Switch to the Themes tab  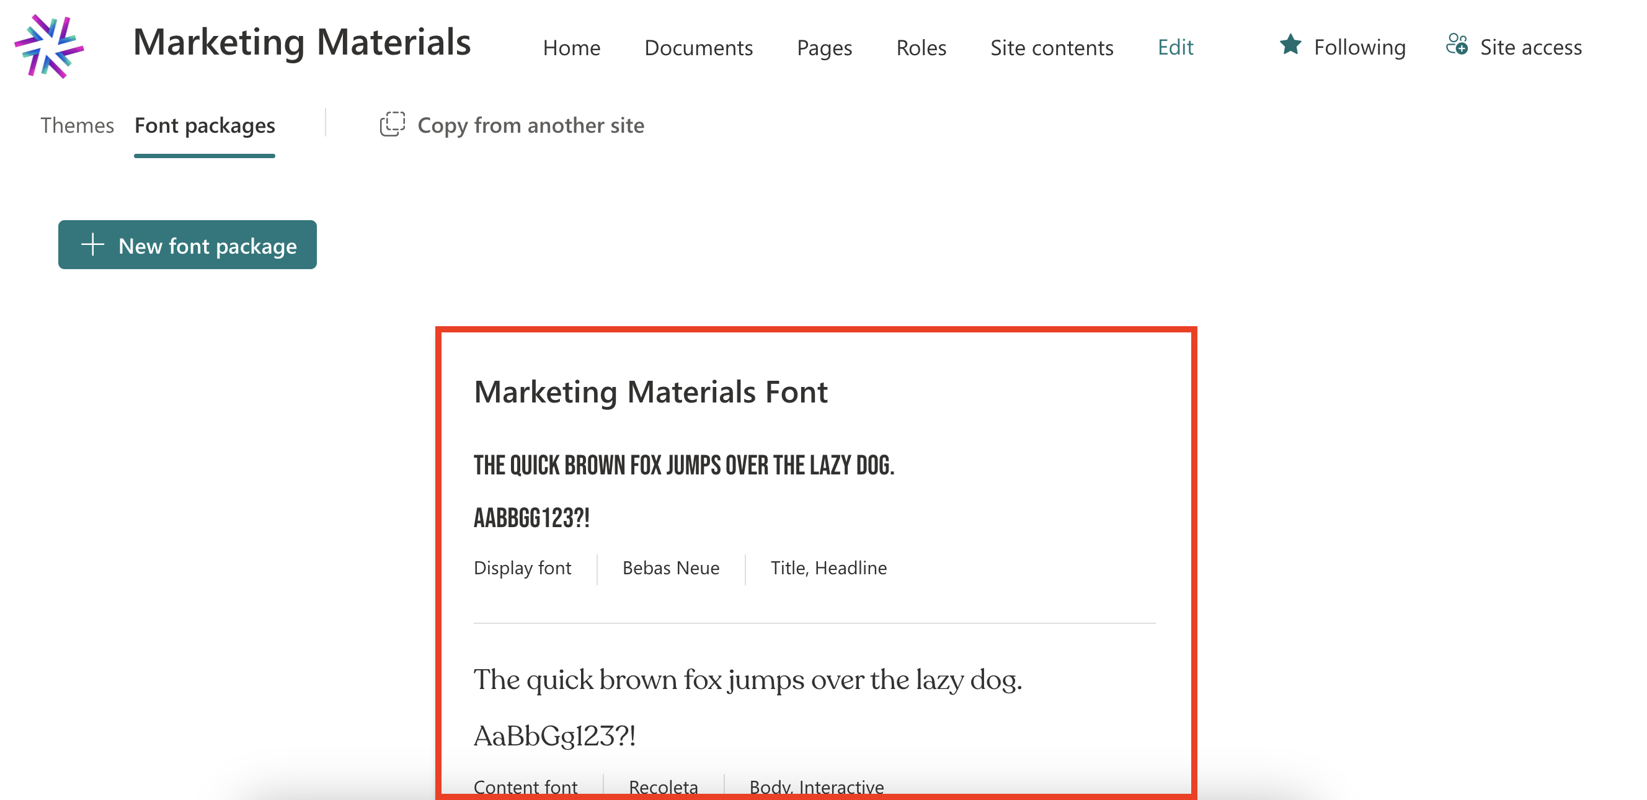point(77,125)
